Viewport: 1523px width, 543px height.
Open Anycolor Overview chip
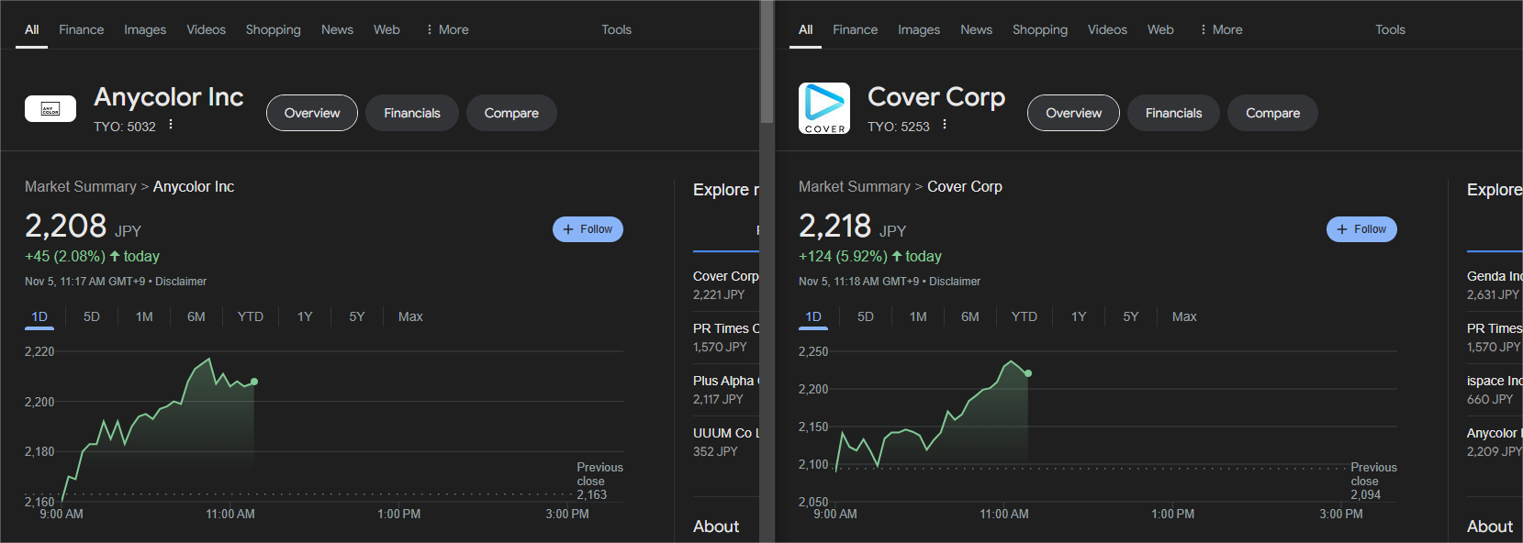click(312, 113)
